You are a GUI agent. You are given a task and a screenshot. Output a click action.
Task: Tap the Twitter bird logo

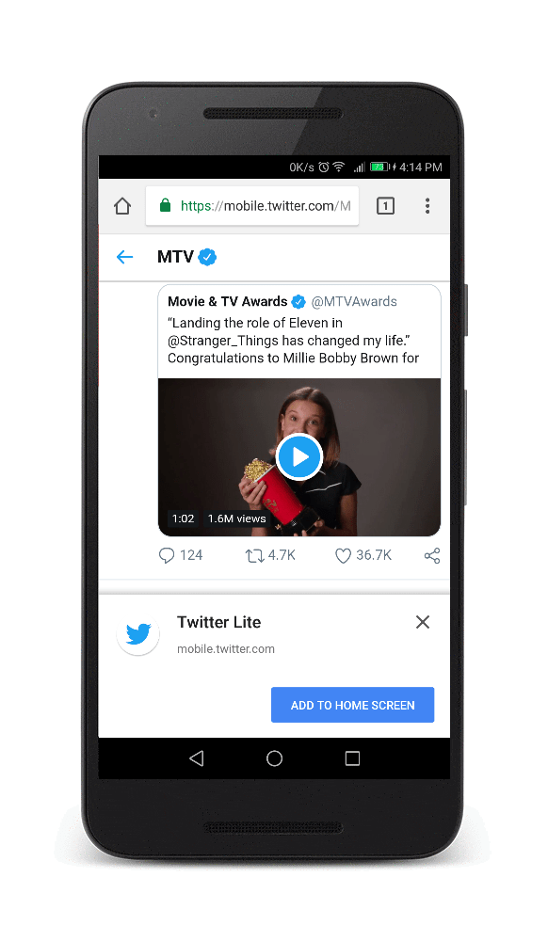(138, 633)
